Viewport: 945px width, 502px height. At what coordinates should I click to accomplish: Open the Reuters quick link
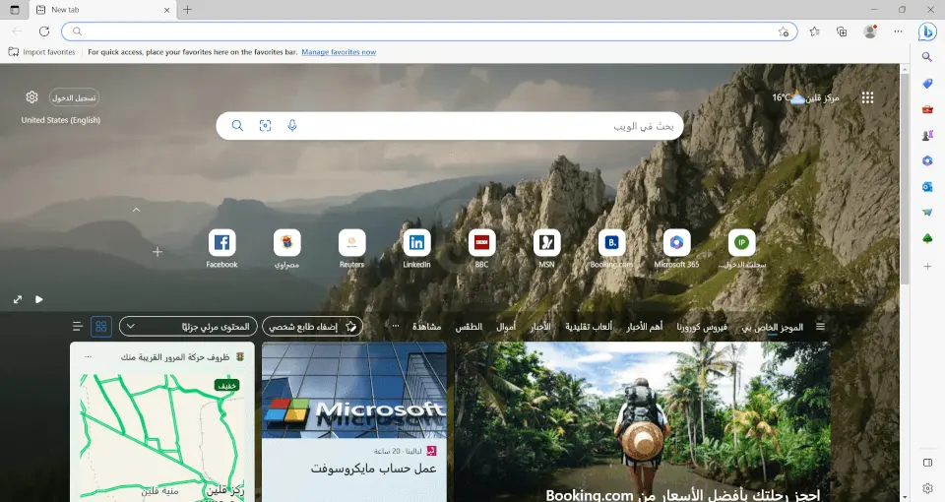352,249
